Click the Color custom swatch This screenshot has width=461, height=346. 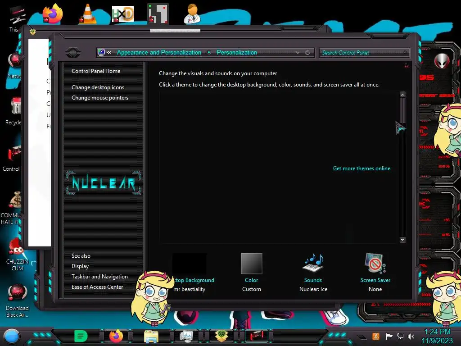[x=251, y=263]
